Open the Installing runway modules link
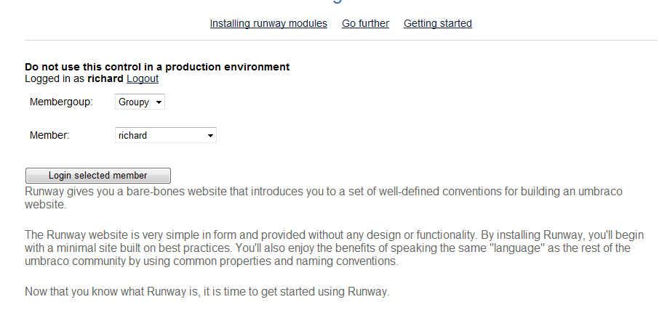 click(268, 23)
